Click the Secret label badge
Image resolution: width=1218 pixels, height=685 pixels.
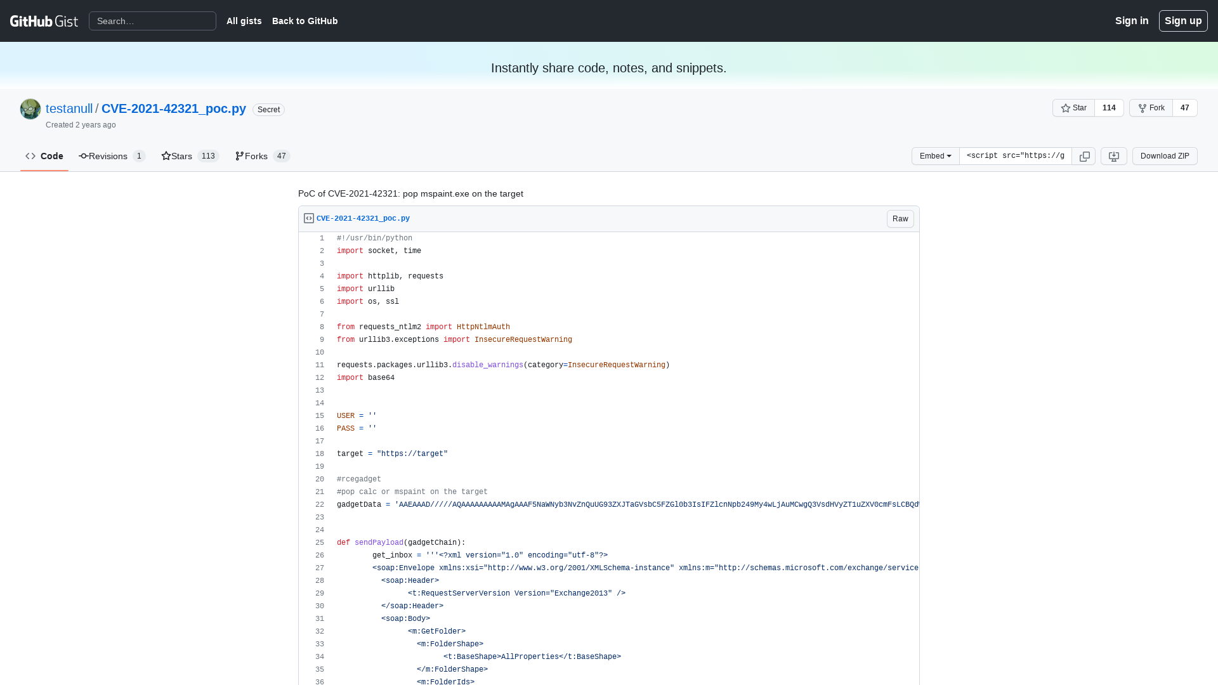point(268,110)
